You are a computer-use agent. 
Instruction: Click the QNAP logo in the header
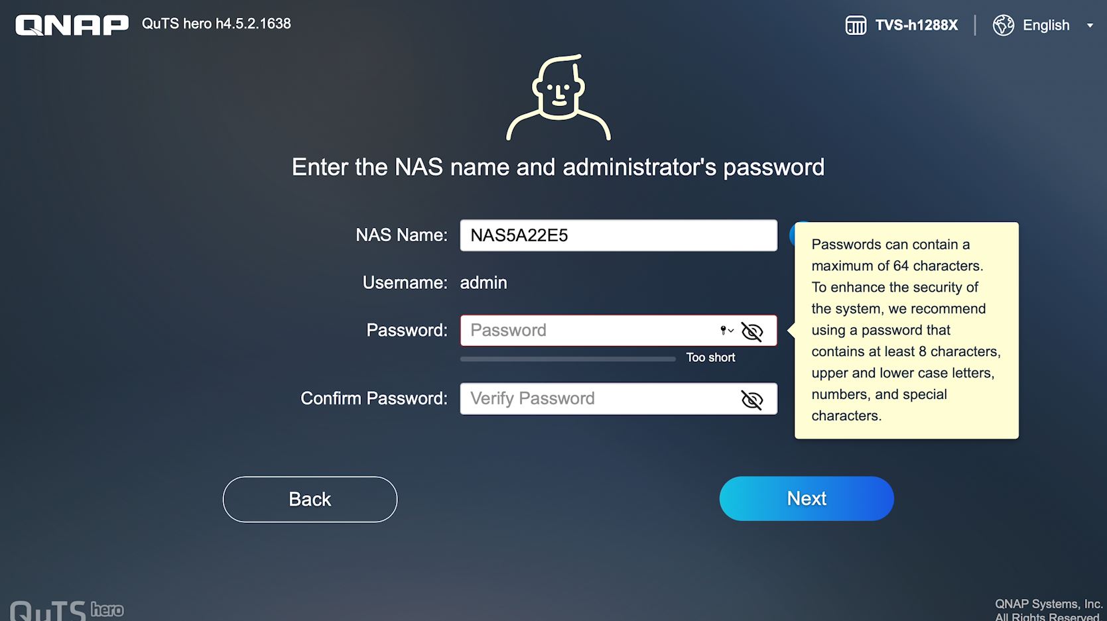[x=72, y=25]
